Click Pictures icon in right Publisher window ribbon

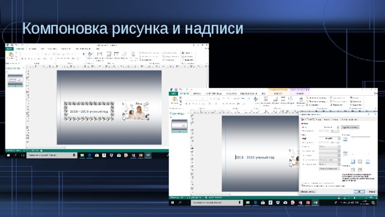(276, 99)
